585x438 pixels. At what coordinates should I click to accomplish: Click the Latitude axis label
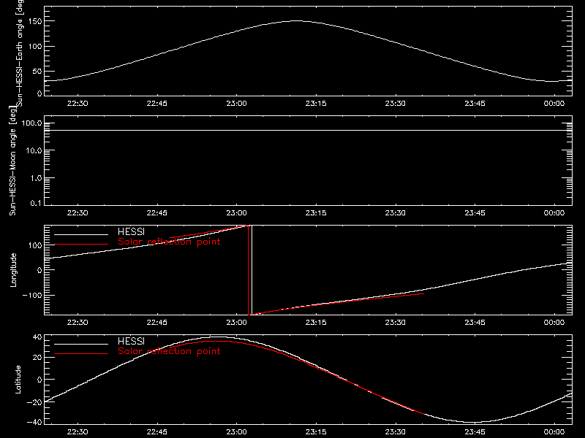click(x=18, y=380)
